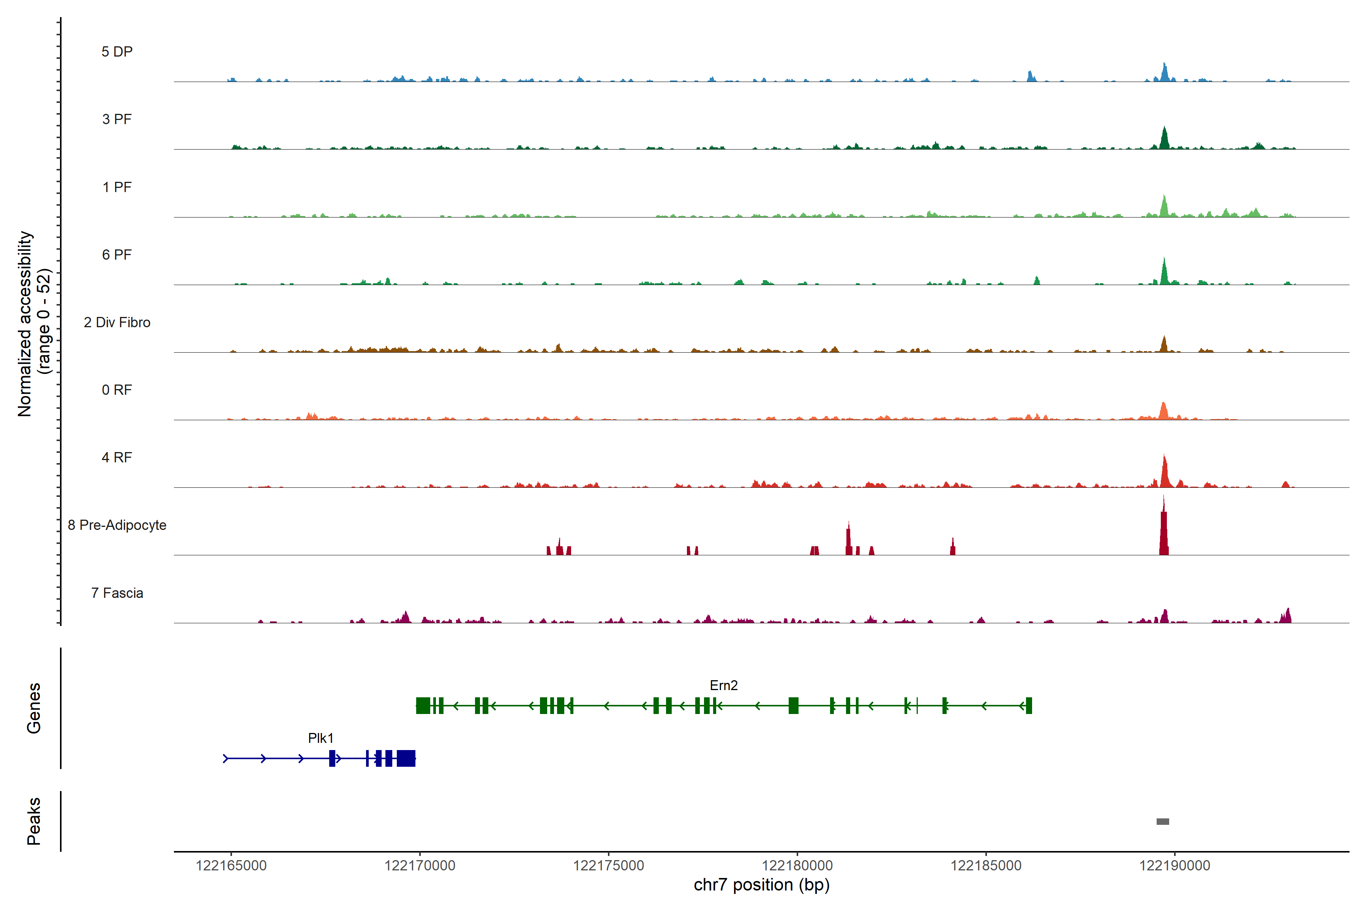The width and height of the screenshot is (1367, 911).
Task: Click the 122170000 axis tick label
Action: 420,866
